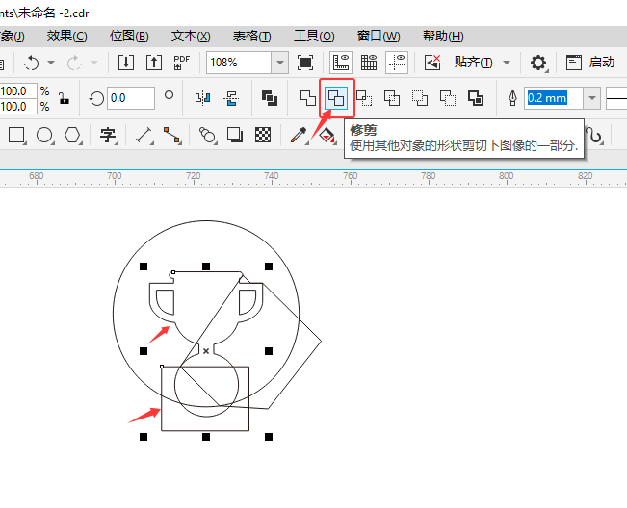627x508 pixels.
Task: Expand the outline width dropdown
Action: 591,98
